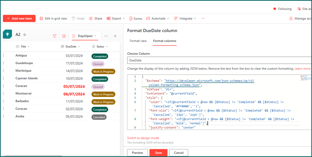Click the code minimap thumbnail
The image size is (312, 157).
pos(306,78)
